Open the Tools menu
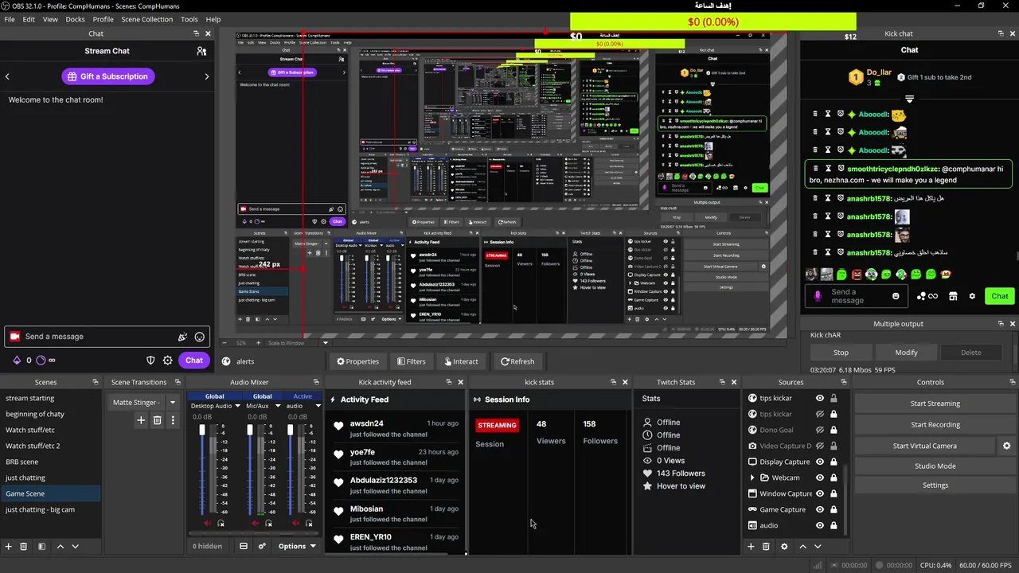 189,19
